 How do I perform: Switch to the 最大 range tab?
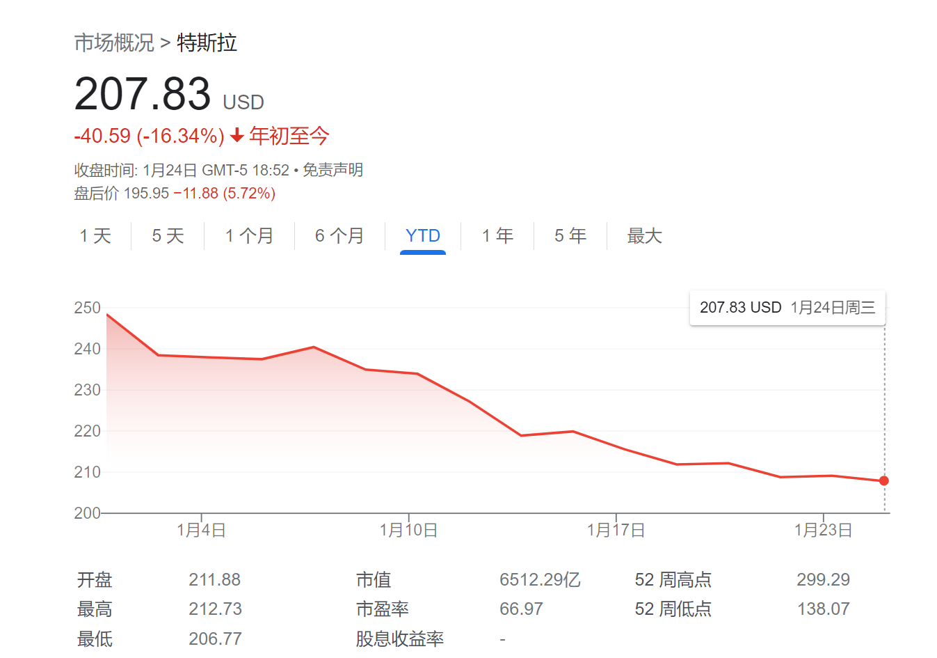(x=644, y=236)
